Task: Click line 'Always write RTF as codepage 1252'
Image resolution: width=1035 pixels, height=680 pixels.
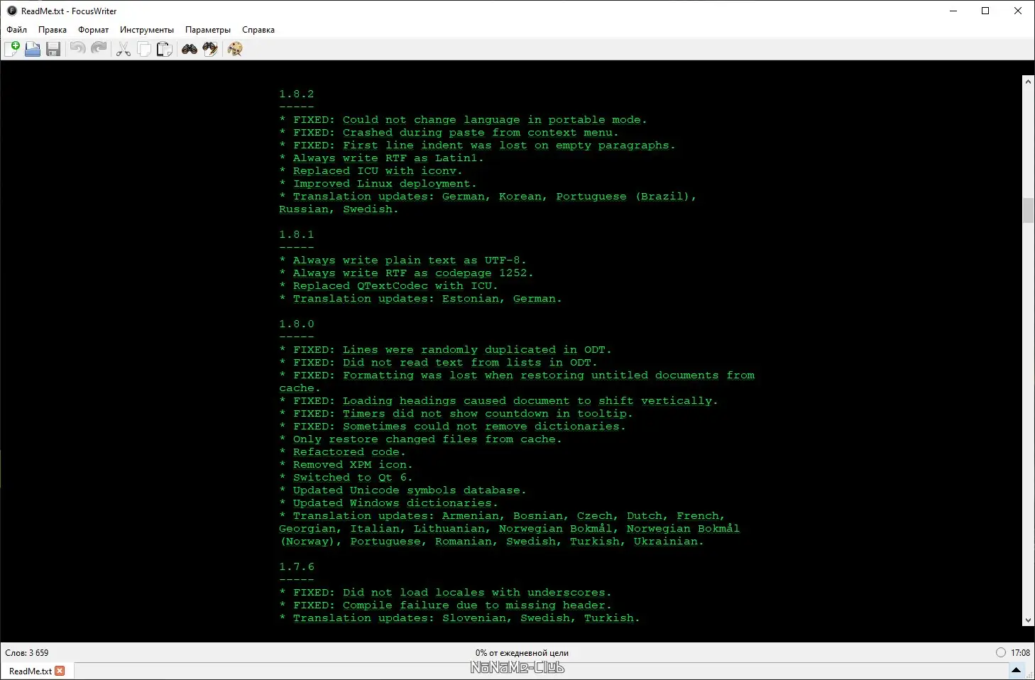Action: (407, 273)
